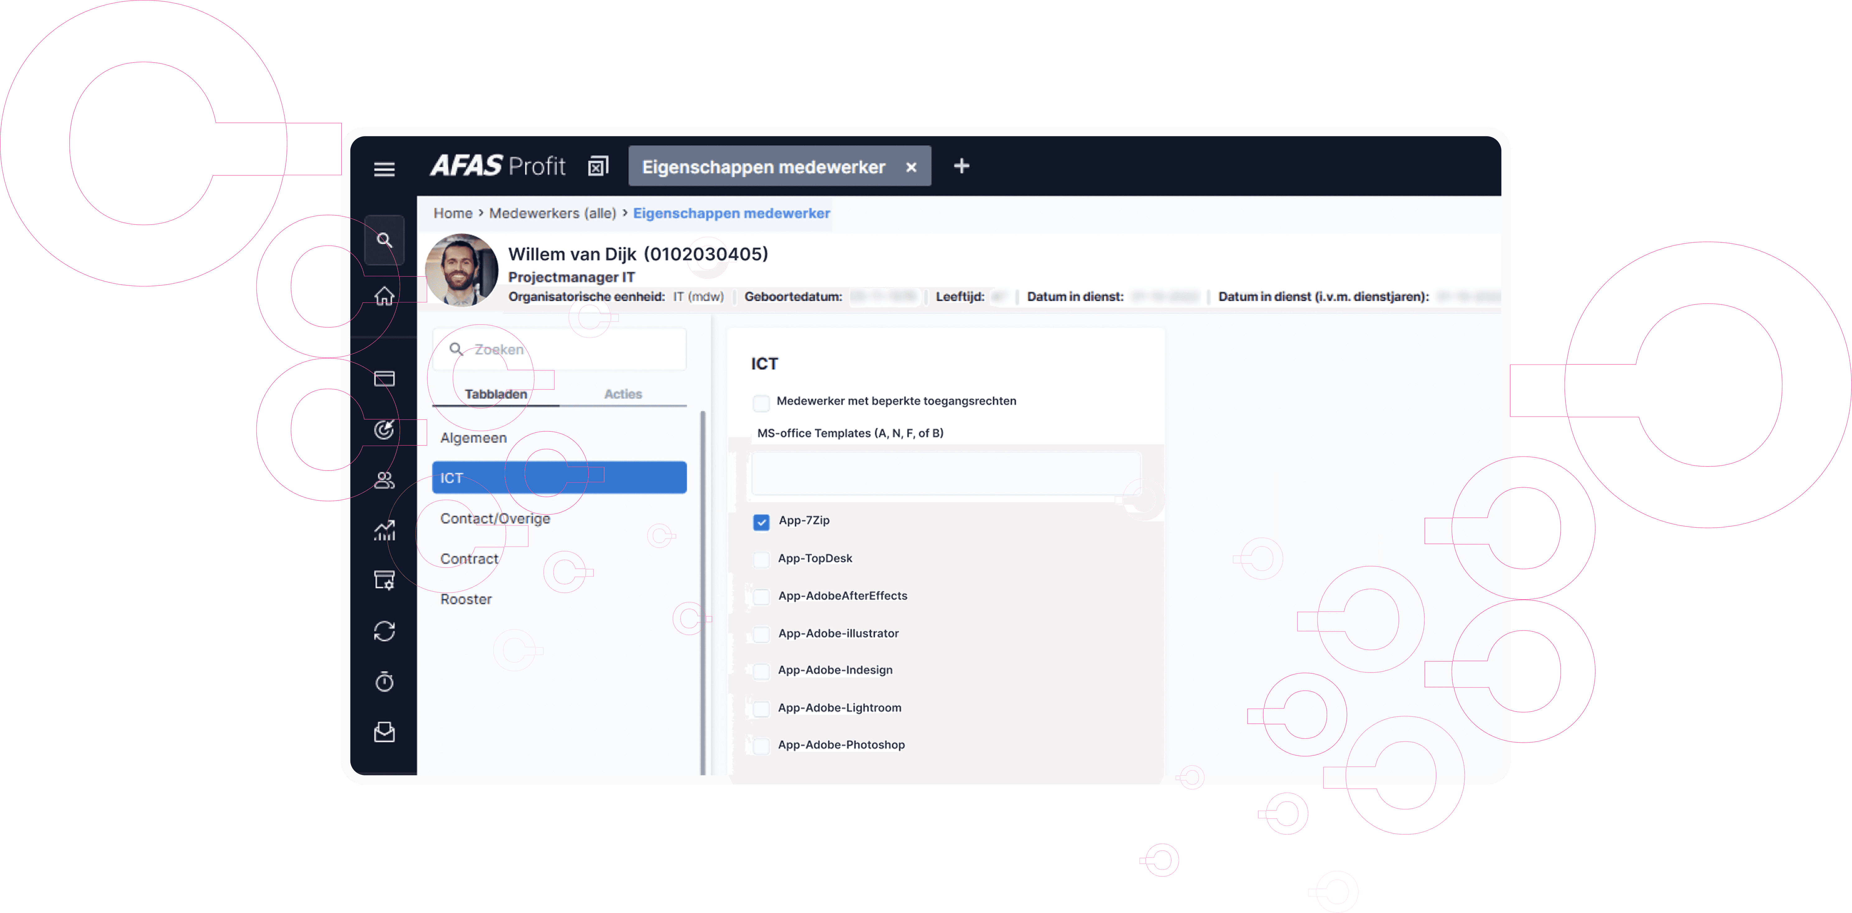Click the refresh arrows sidebar icon

[x=384, y=631]
